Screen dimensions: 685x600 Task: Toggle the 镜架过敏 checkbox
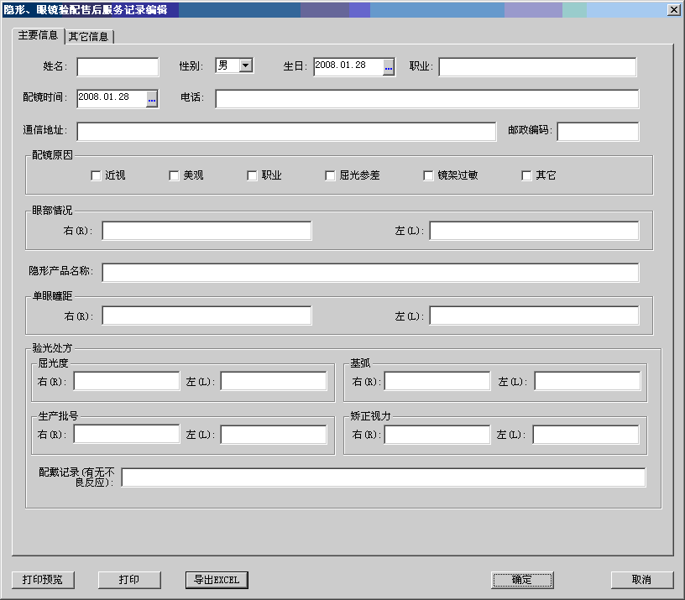428,175
